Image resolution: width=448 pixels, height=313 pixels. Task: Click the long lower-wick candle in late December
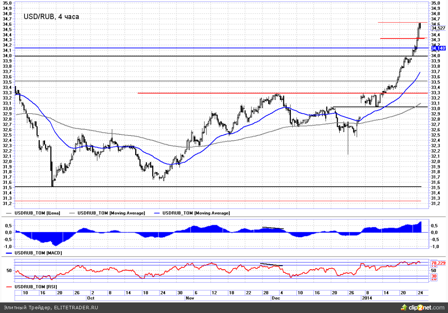tap(348, 143)
